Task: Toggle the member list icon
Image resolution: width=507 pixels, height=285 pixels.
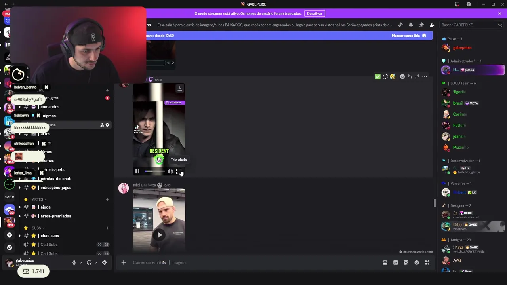Action: (432, 25)
